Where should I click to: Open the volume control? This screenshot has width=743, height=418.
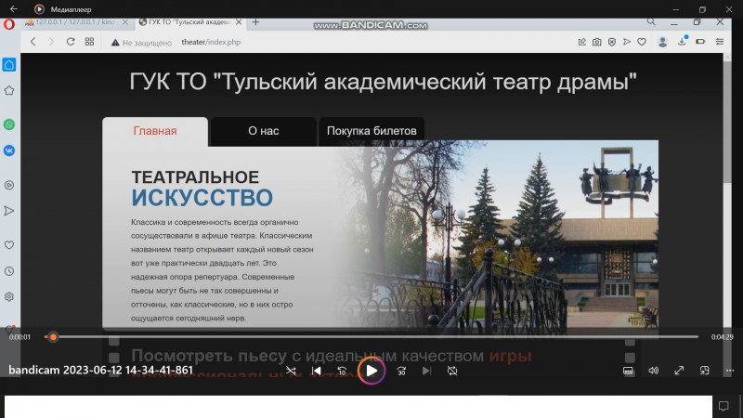click(x=654, y=371)
